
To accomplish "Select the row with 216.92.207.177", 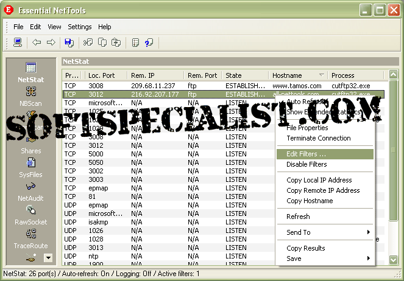I will pyautogui.click(x=224, y=94).
